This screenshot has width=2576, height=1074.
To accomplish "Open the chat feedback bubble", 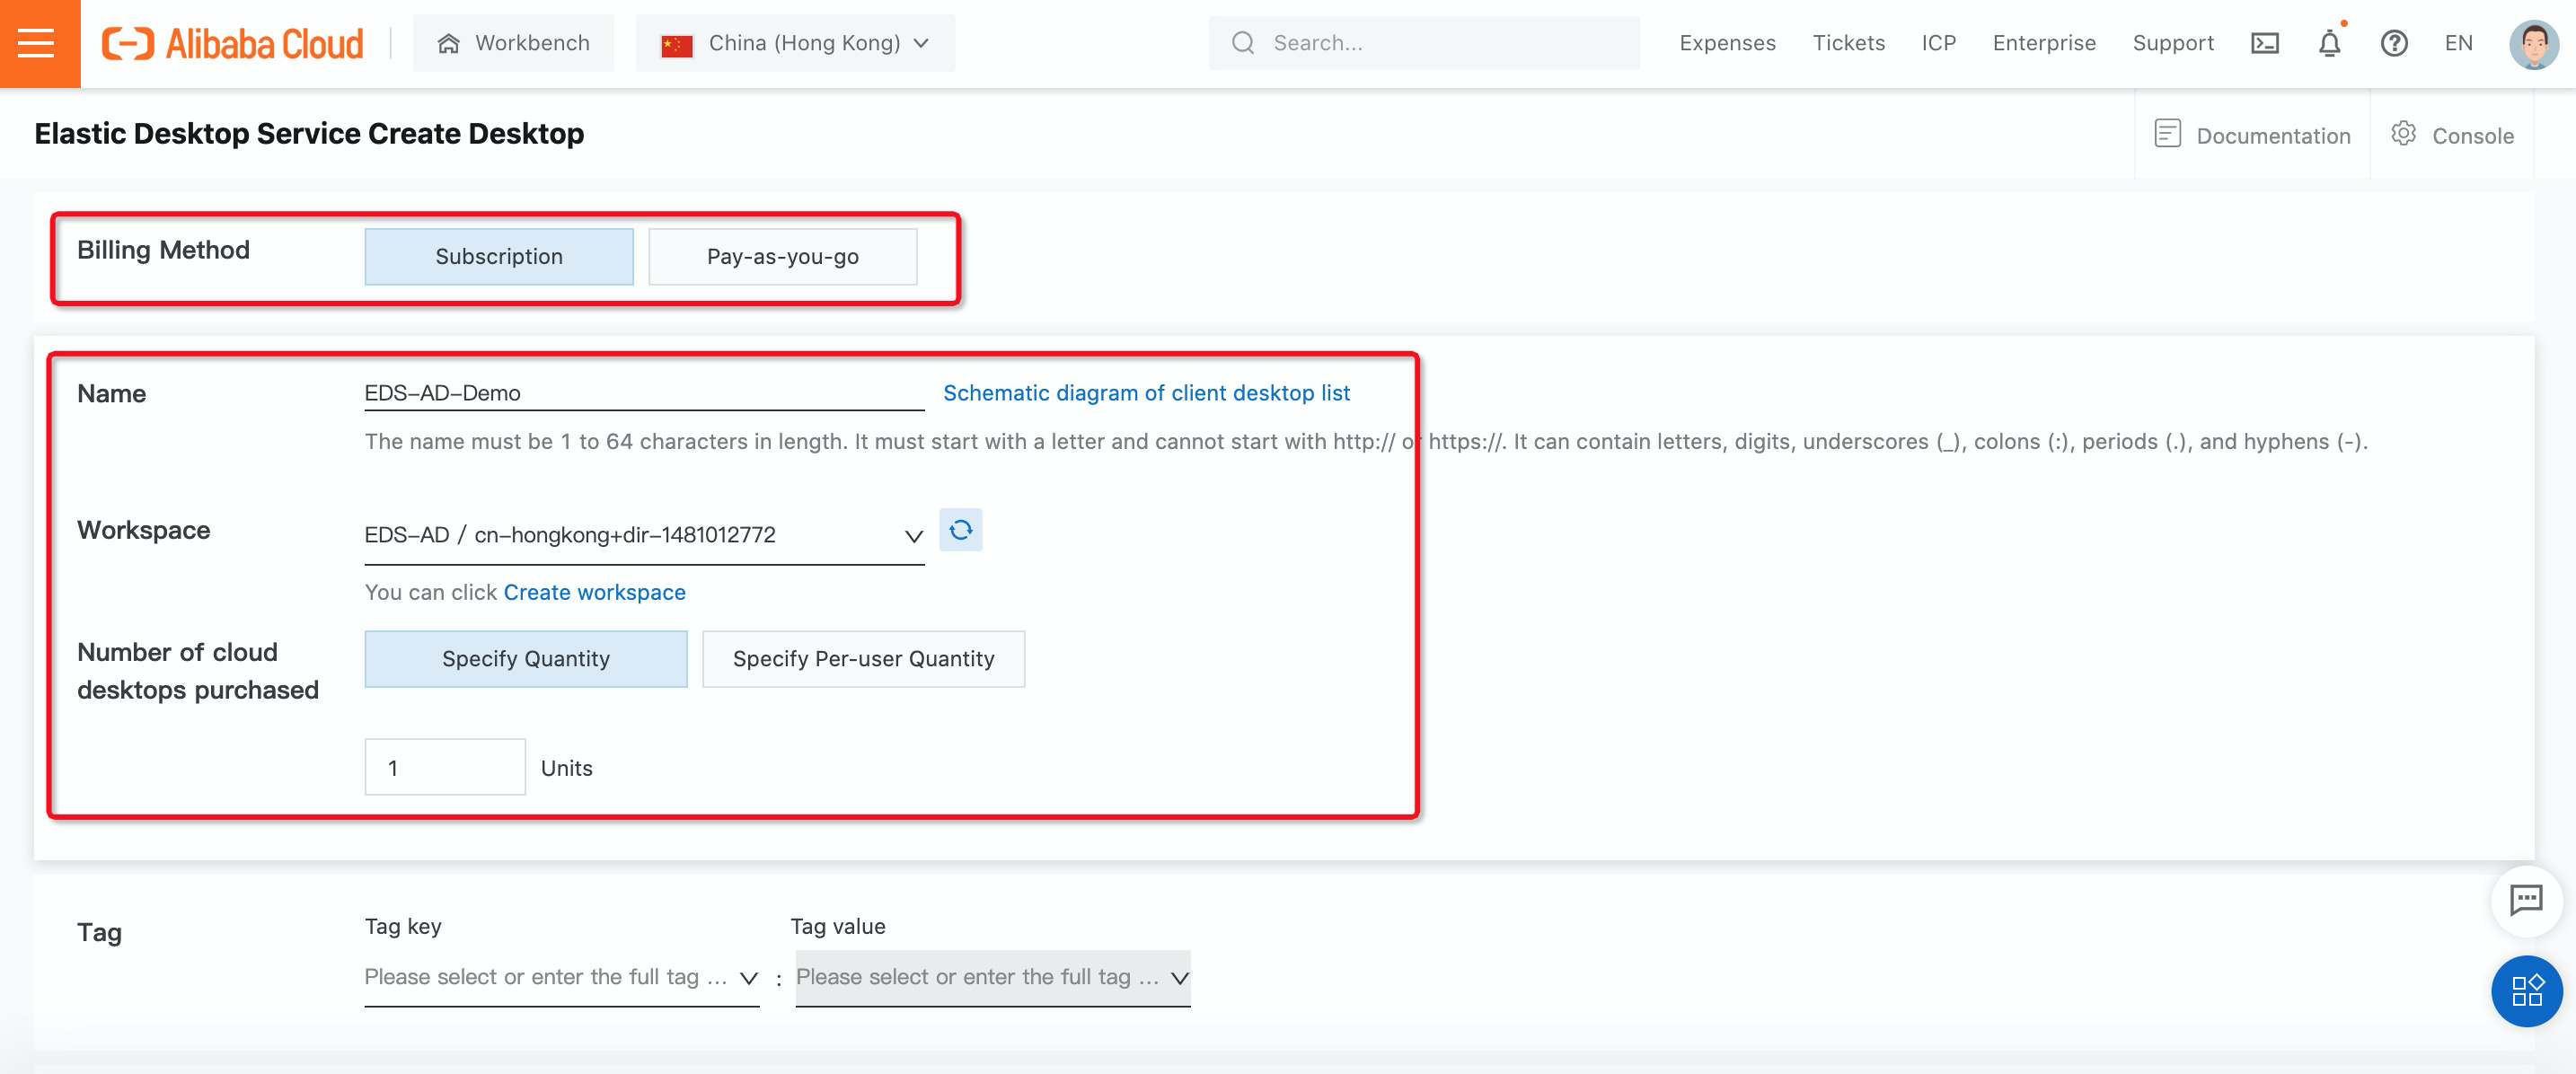I will [2526, 899].
